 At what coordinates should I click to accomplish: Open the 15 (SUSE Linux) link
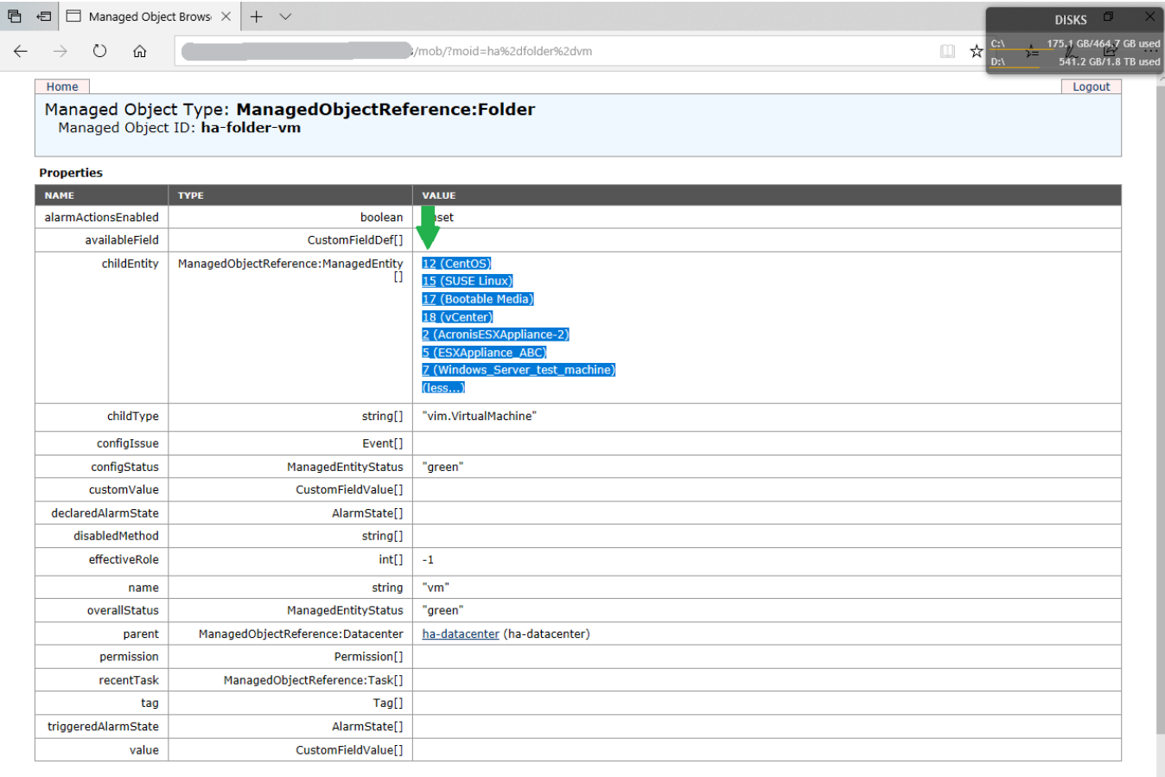coord(467,281)
